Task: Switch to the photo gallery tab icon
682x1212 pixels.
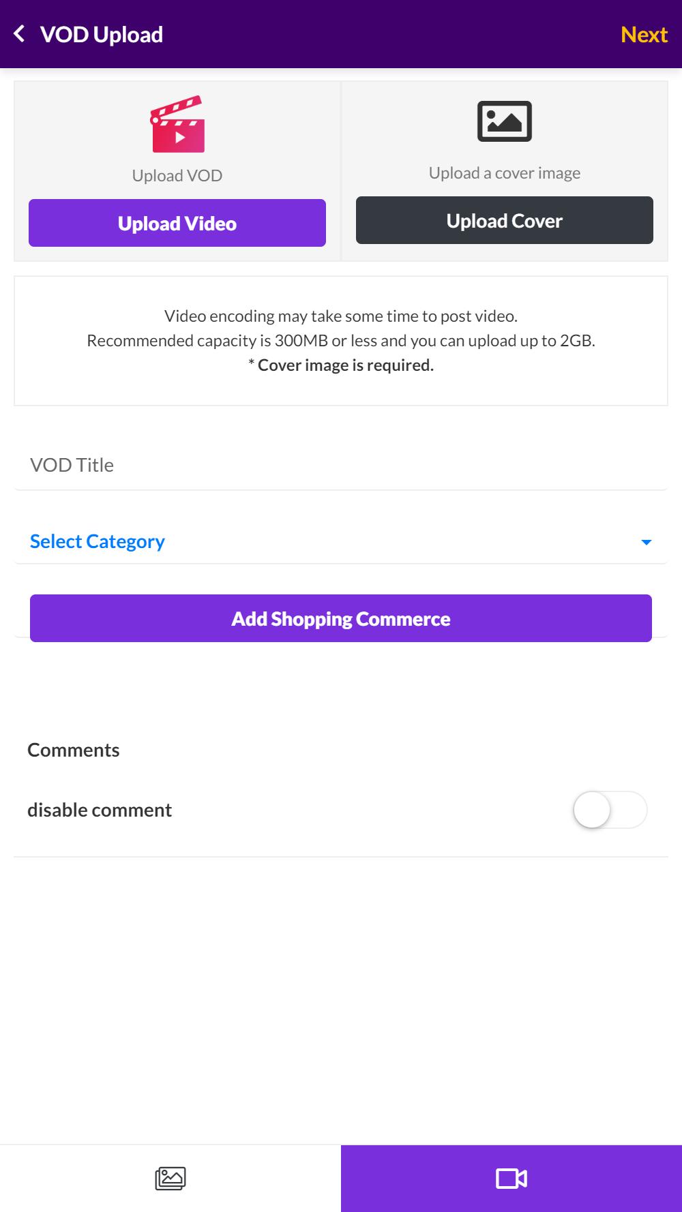Action: (170, 1178)
